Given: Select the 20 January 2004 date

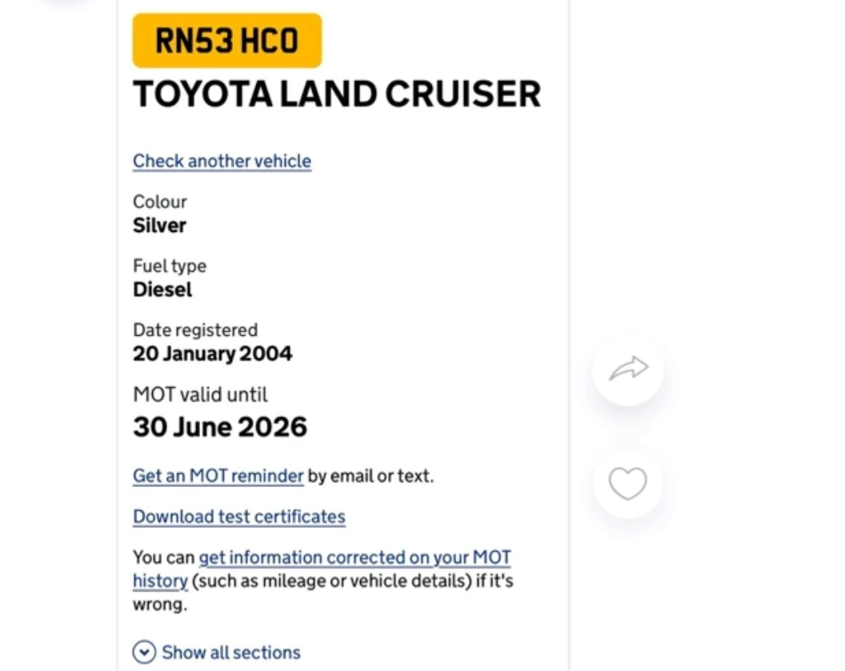Looking at the screenshot, I should [x=212, y=353].
